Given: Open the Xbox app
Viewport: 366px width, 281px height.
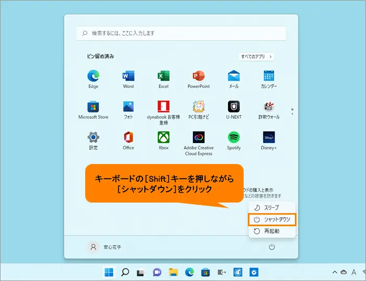Looking at the screenshot, I should point(163,140).
